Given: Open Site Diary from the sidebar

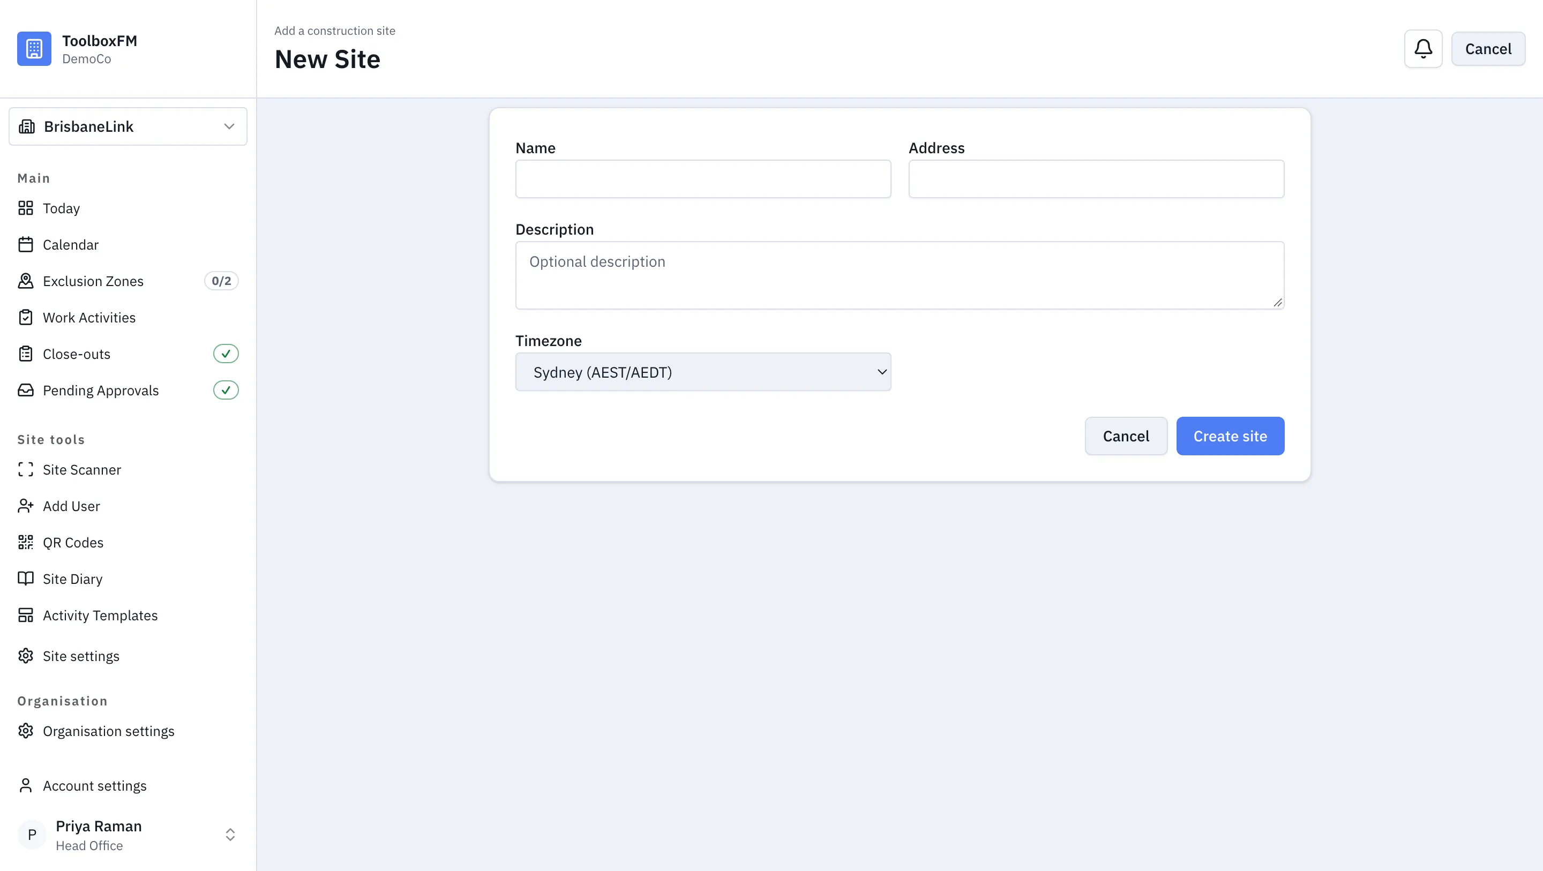Looking at the screenshot, I should pyautogui.click(x=128, y=579).
